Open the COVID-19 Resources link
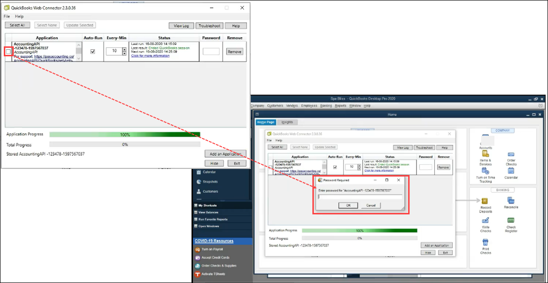 coord(214,241)
